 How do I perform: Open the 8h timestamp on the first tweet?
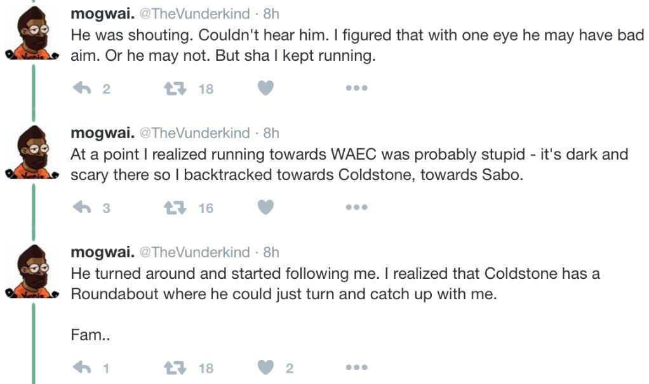271,14
